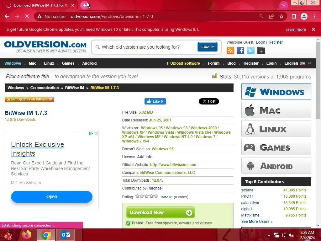
Task: Click Get Updates on BitWise IM
Action: (29, 99)
